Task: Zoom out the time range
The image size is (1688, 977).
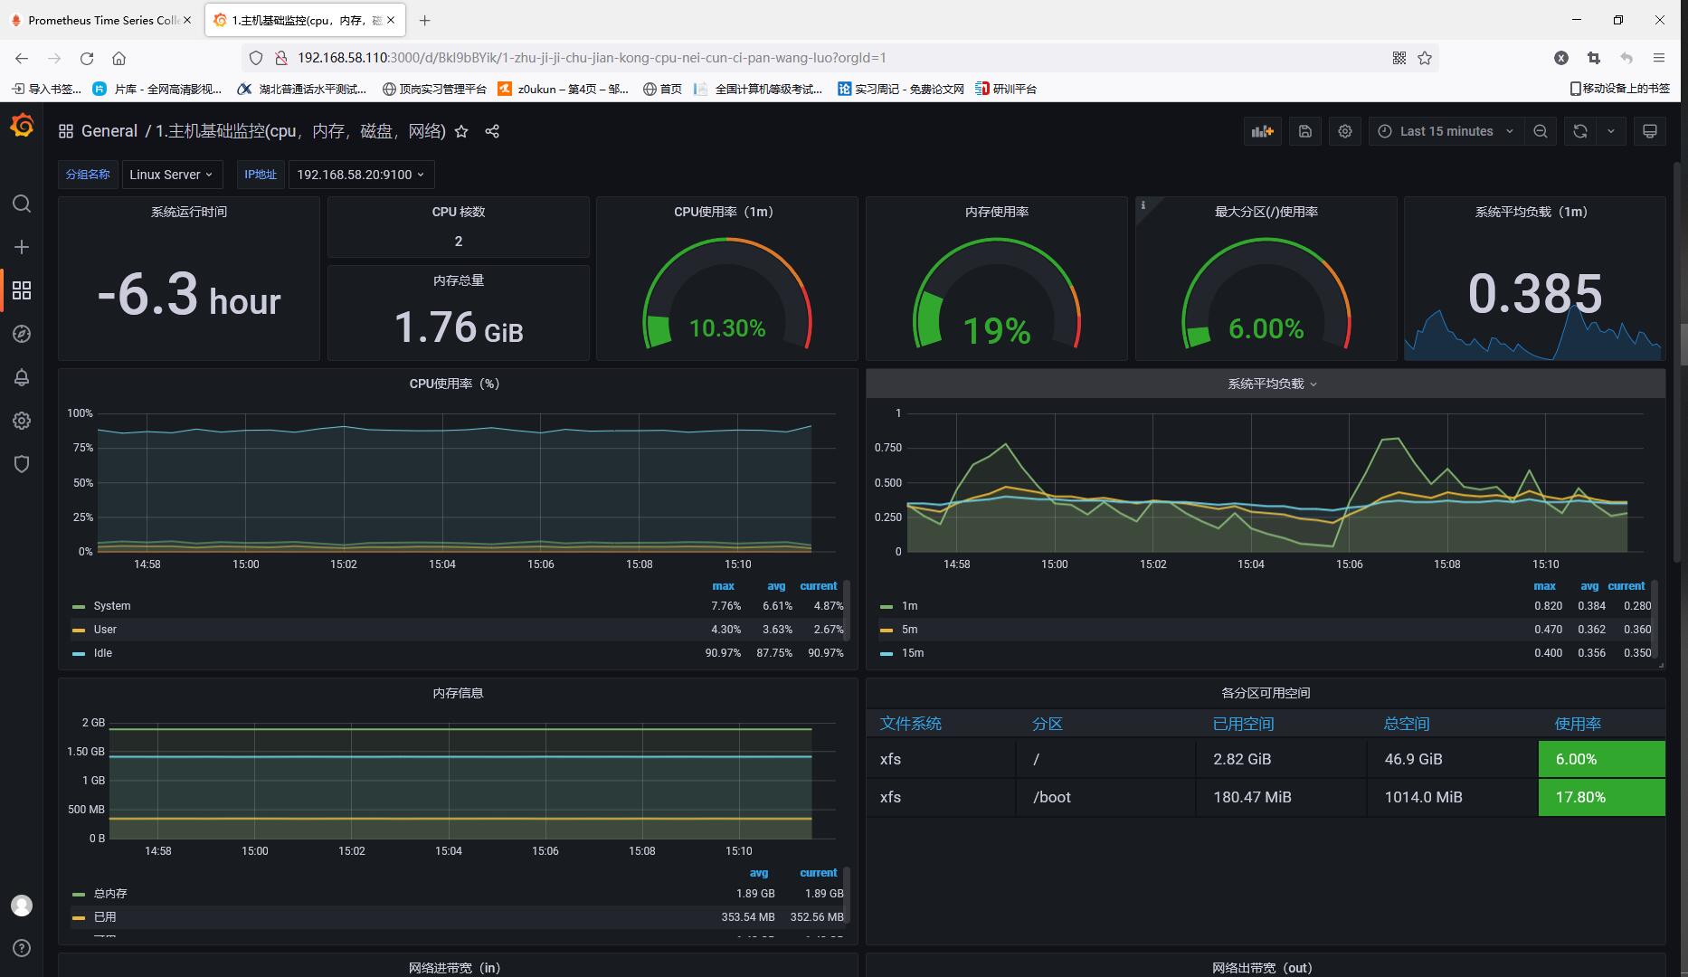Action: [1541, 131]
